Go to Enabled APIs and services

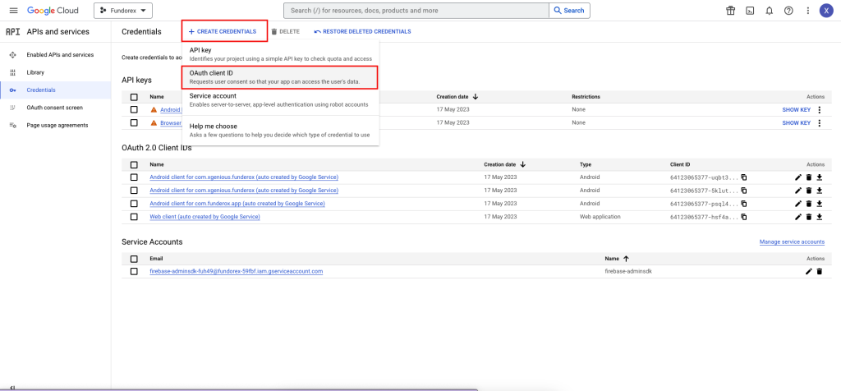pos(56,55)
